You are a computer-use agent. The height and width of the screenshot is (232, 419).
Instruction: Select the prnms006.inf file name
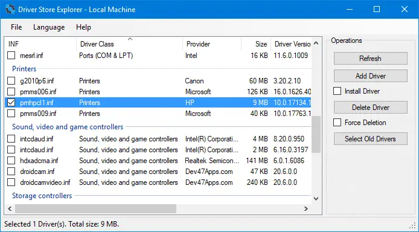pyautogui.click(x=38, y=92)
